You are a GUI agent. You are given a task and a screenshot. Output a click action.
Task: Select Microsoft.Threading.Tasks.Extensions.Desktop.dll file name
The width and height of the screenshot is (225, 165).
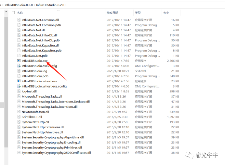coord(56,102)
